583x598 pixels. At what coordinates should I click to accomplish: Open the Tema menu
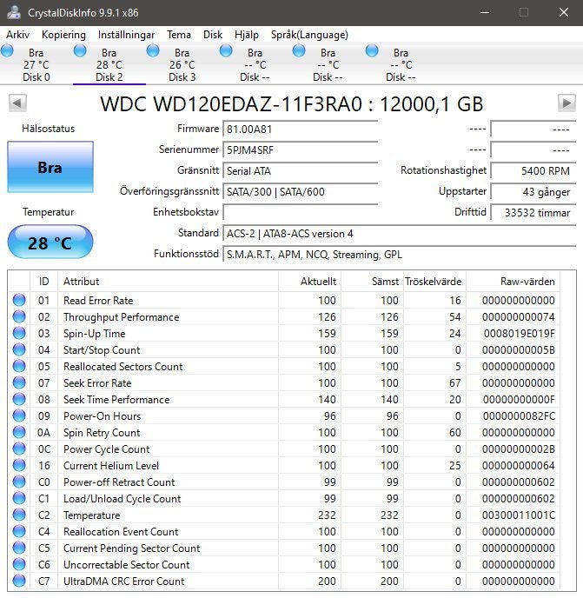coord(179,35)
